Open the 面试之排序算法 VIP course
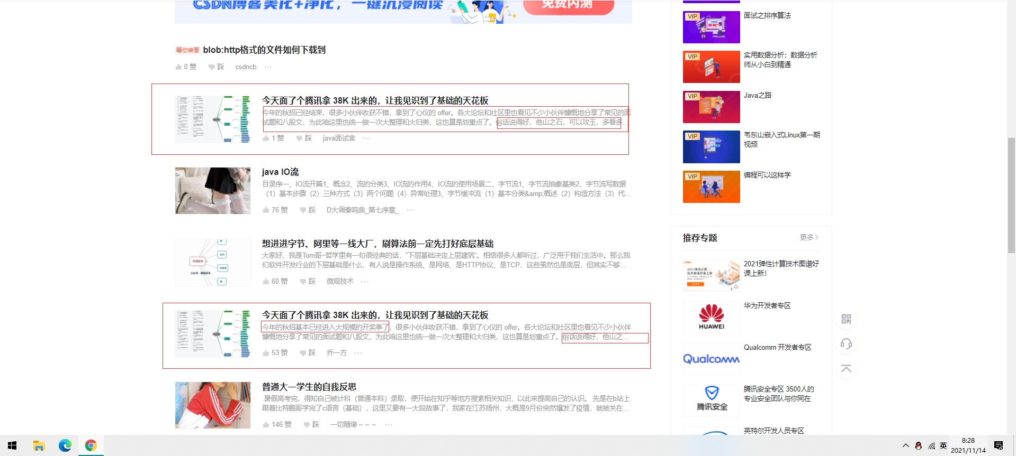The height and width of the screenshot is (456, 1016). point(767,16)
